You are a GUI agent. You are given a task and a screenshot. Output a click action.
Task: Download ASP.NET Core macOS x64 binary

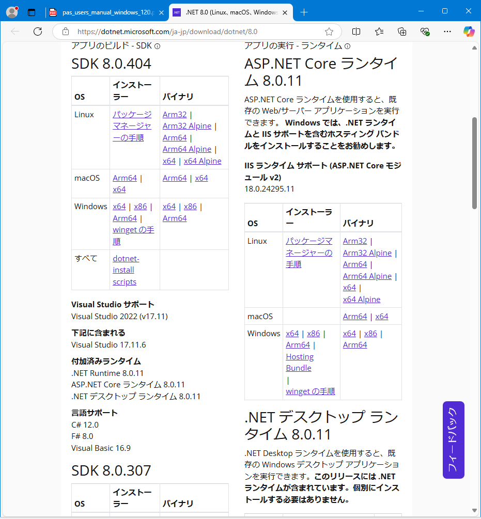(382, 317)
